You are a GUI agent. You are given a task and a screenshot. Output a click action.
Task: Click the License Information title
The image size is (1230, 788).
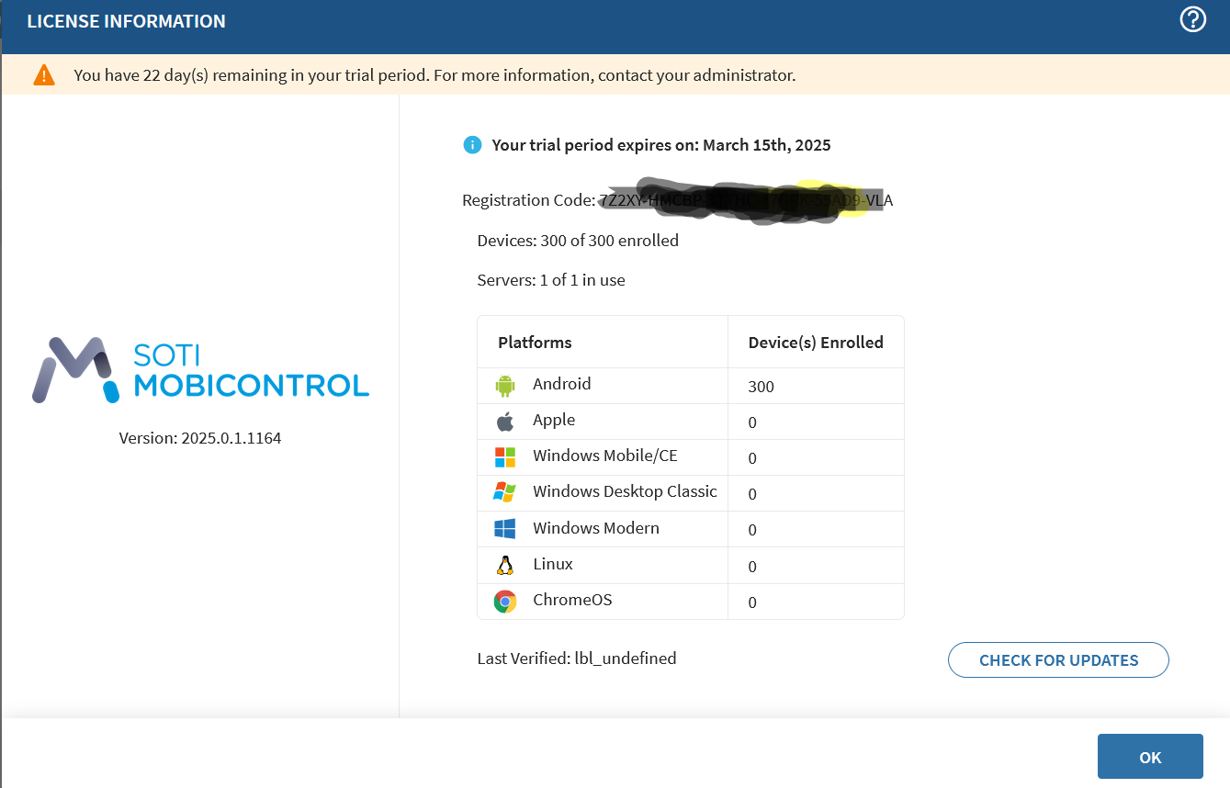click(x=126, y=21)
